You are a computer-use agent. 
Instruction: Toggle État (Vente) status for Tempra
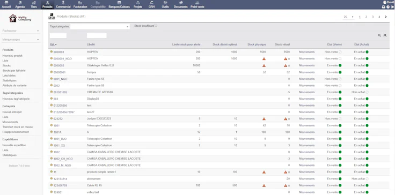click(340, 72)
